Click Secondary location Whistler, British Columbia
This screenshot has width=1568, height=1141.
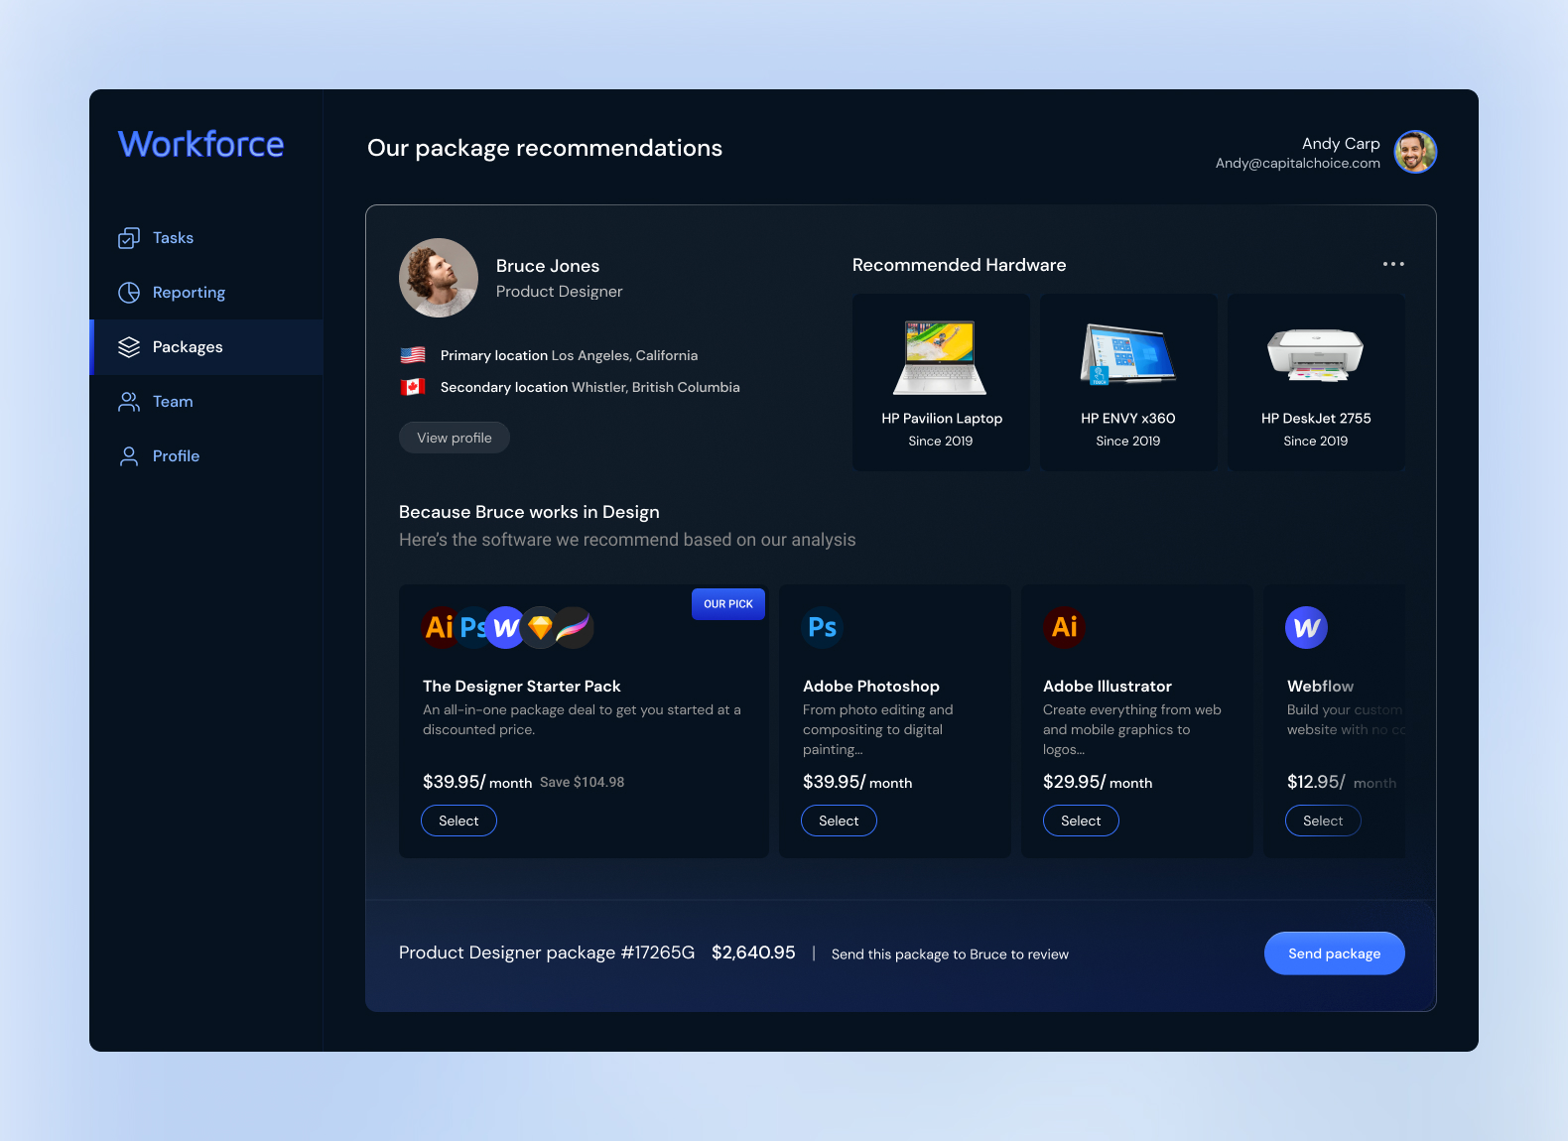point(590,387)
